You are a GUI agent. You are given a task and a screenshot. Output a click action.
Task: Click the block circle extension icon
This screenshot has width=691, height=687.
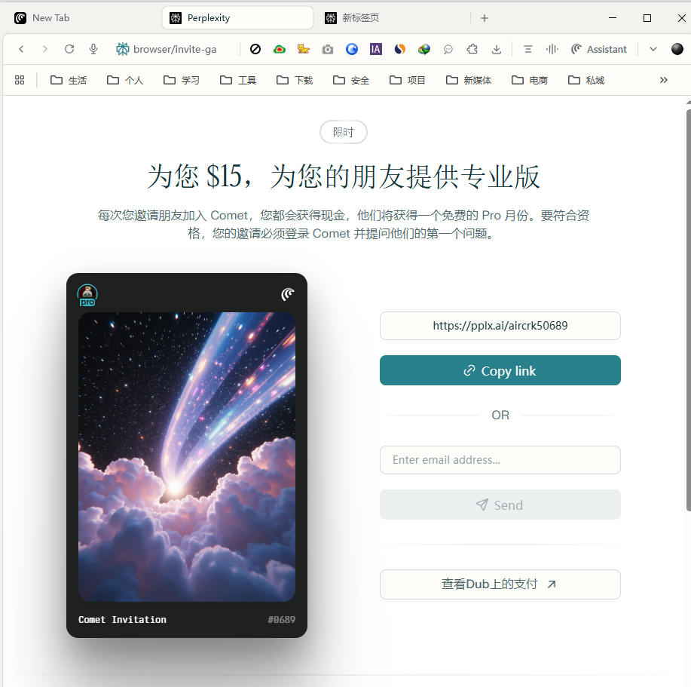[x=255, y=49]
